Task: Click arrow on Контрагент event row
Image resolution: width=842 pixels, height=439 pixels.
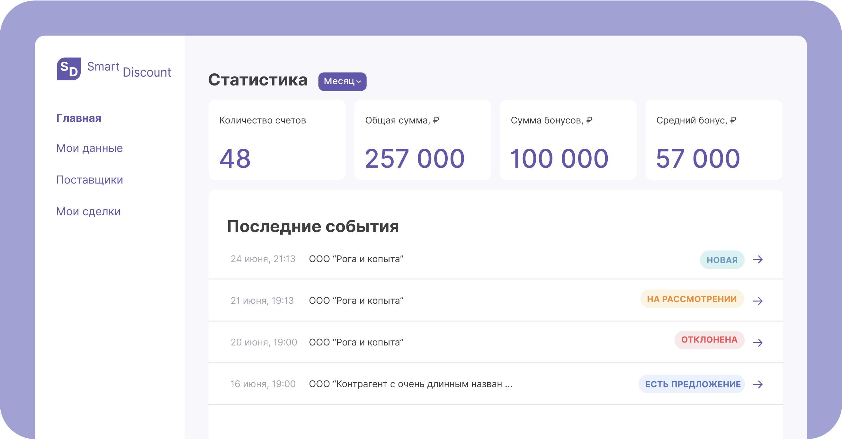Action: 758,384
